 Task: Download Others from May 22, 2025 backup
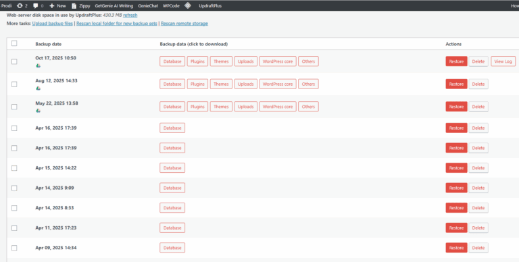point(308,107)
